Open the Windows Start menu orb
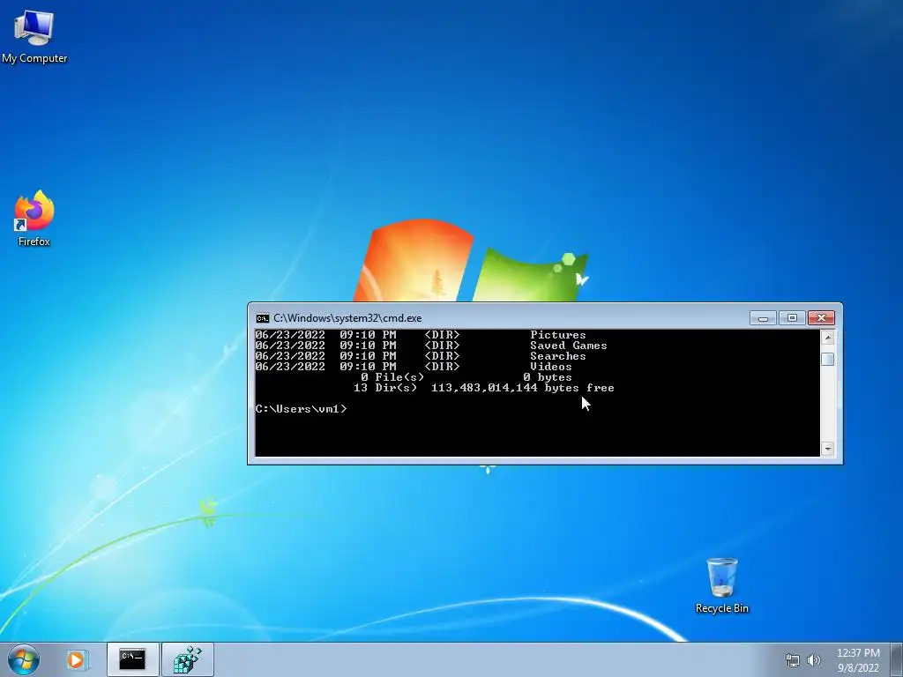Viewport: 903px width, 677px height. click(x=24, y=659)
